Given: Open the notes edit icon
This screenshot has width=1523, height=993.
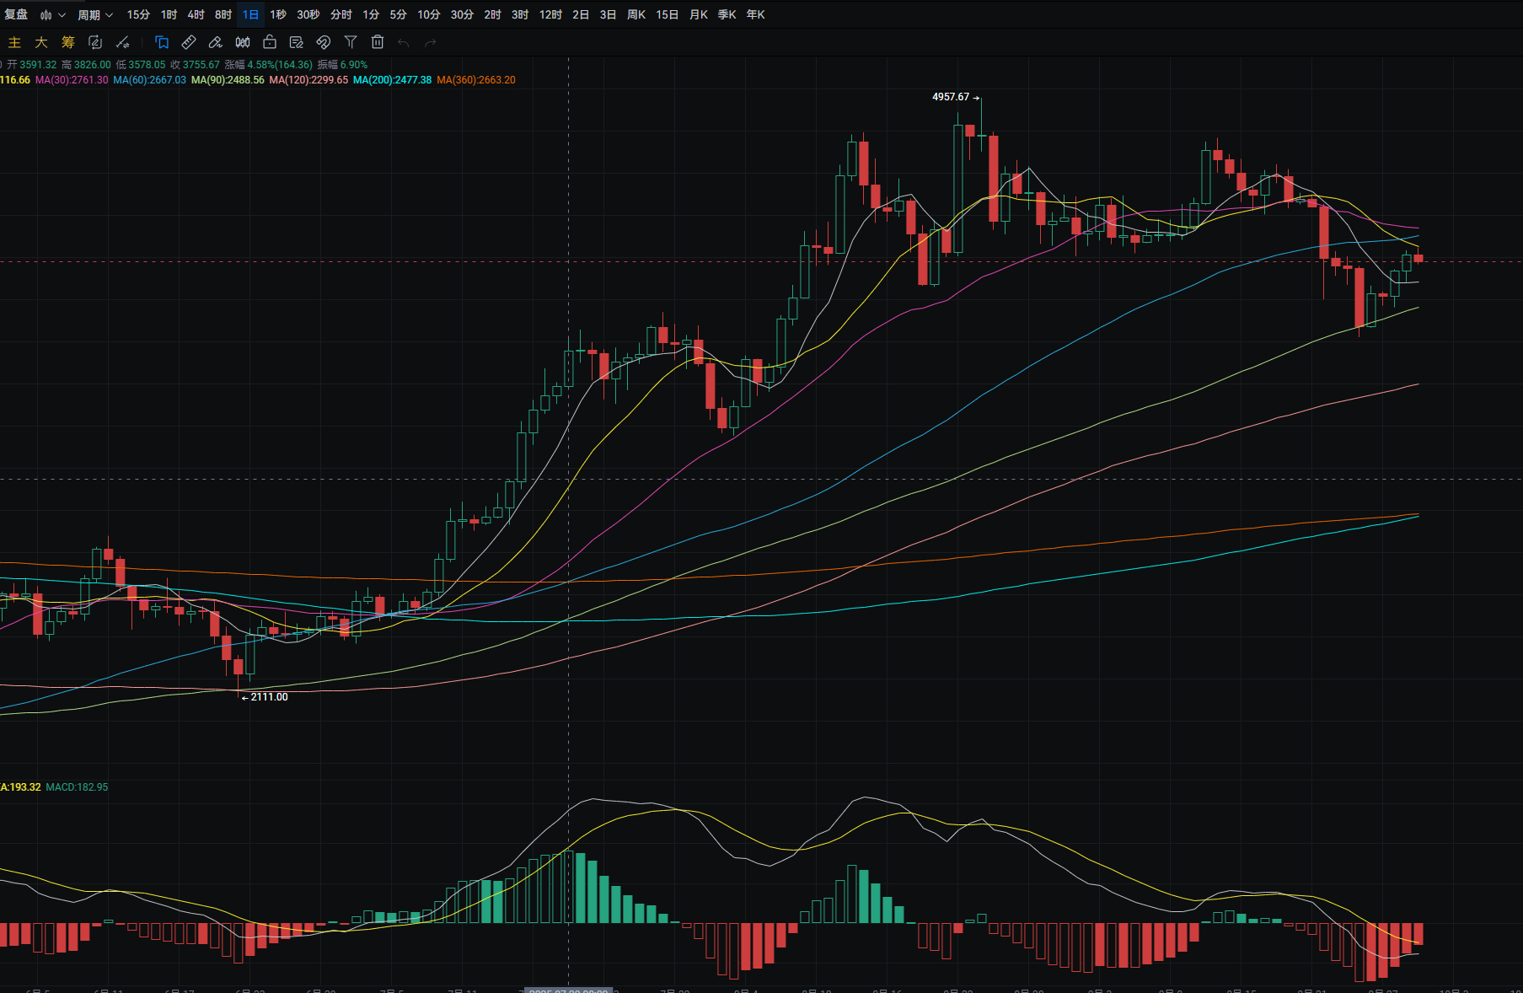Looking at the screenshot, I should (x=297, y=42).
